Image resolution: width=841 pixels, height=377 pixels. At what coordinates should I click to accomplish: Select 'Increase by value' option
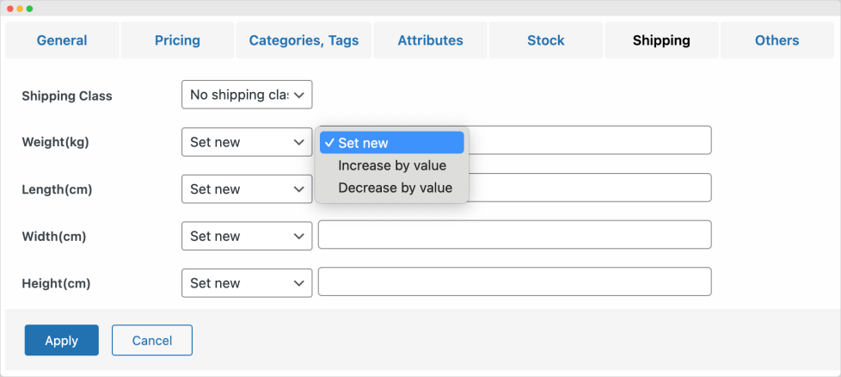(x=392, y=165)
